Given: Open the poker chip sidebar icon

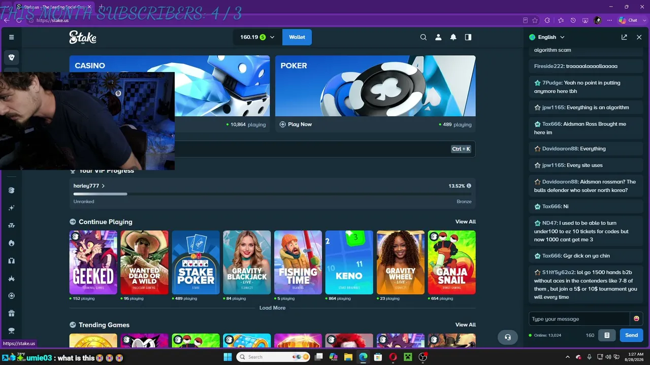Looking at the screenshot, I should (11, 296).
